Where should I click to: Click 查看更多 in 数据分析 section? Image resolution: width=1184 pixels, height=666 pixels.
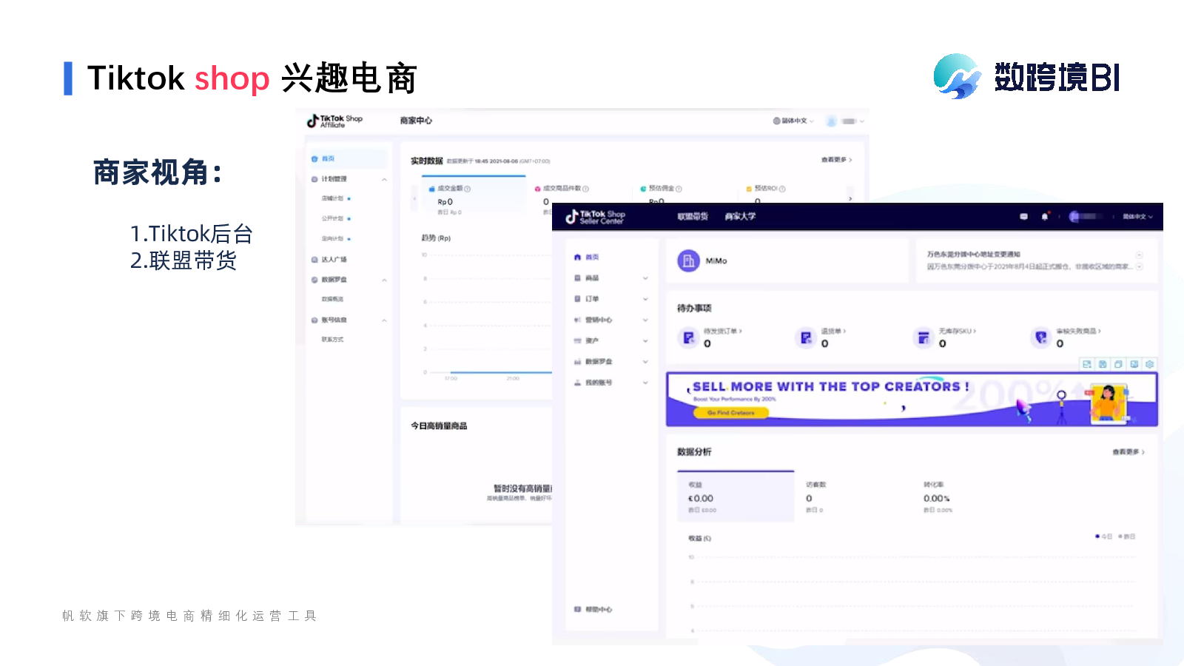1128,452
